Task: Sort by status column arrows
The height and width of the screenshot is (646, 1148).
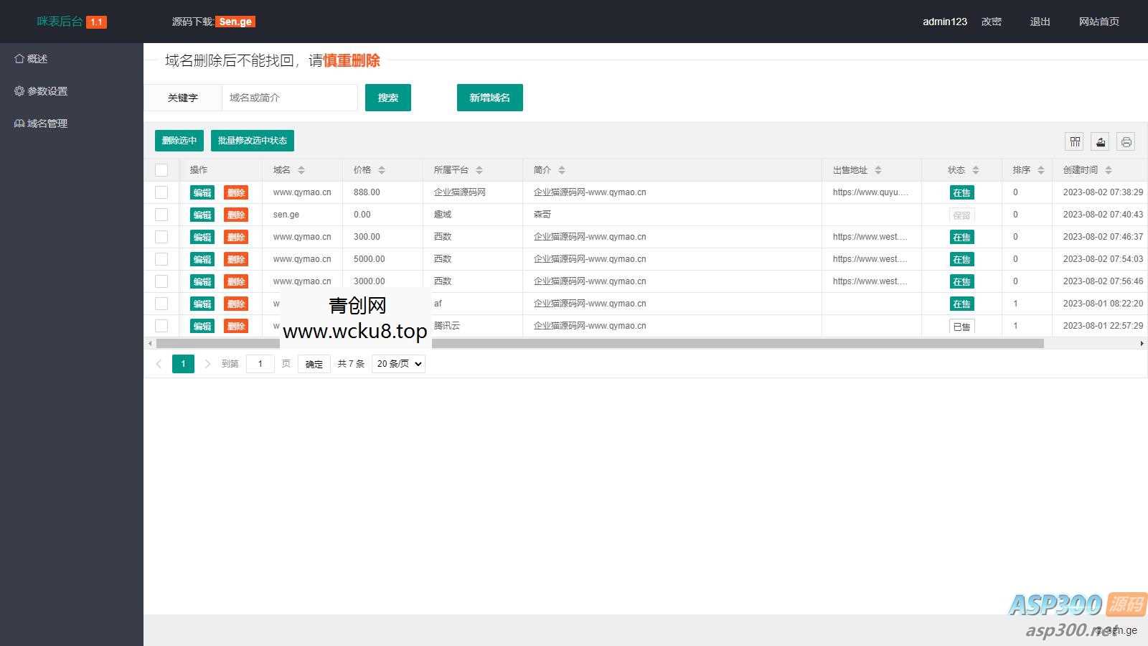Action: tap(976, 170)
